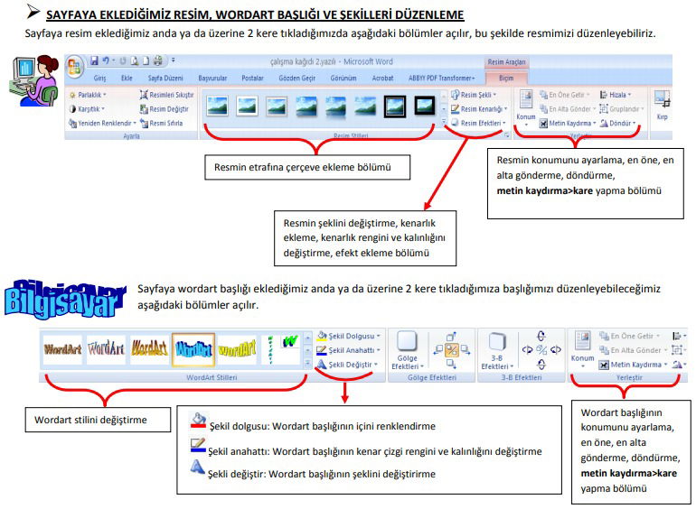
Task: Click the 3-B tilt right icon
Action: [x=555, y=350]
